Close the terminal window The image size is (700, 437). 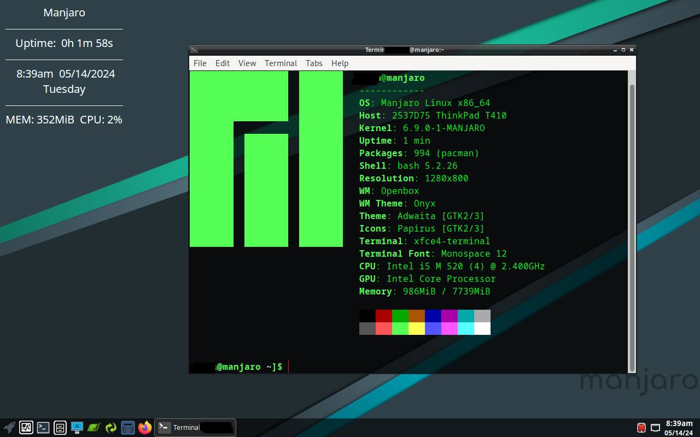[632, 50]
